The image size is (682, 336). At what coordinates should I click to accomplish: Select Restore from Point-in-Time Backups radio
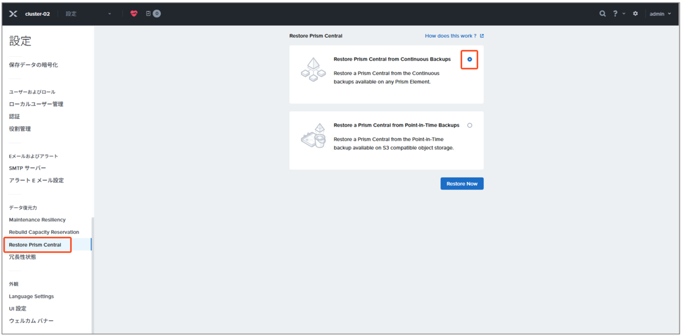[469, 125]
